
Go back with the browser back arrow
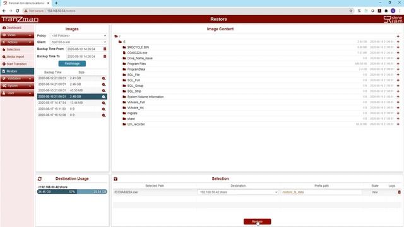point(4,11)
